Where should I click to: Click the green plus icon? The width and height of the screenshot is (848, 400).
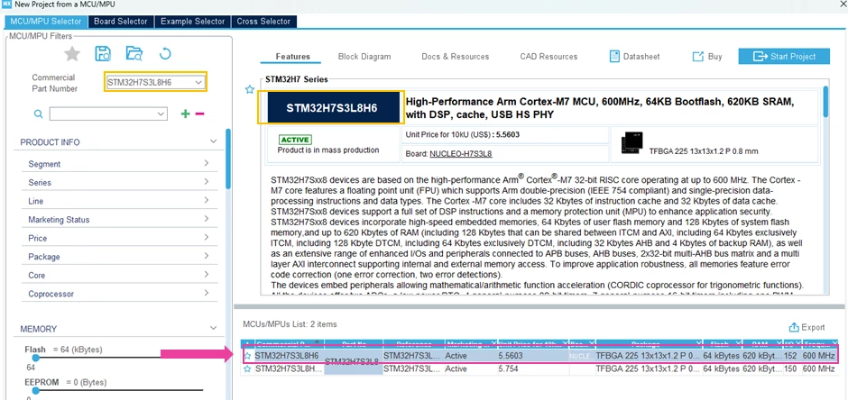pos(186,114)
